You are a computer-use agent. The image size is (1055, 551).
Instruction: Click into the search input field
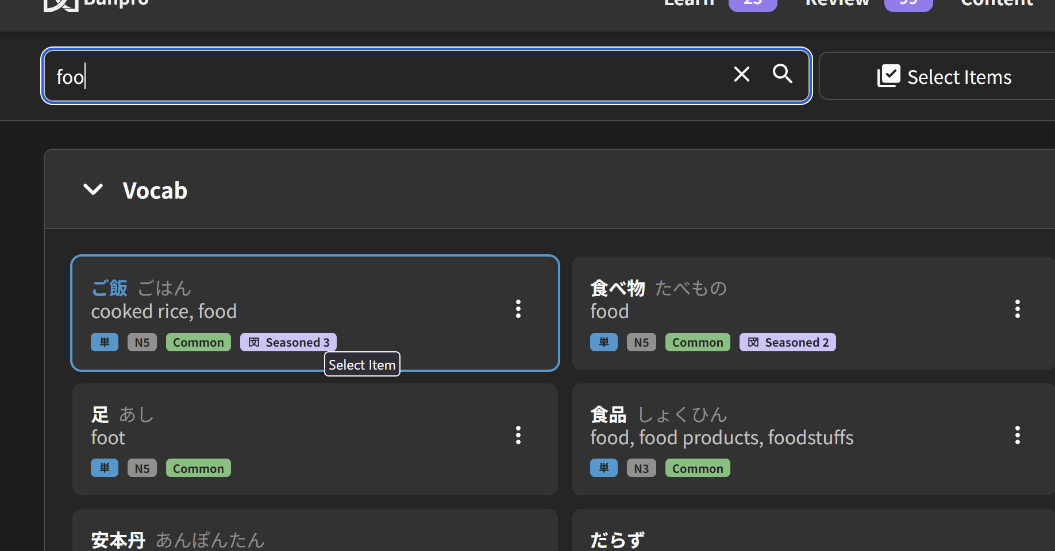coord(391,76)
